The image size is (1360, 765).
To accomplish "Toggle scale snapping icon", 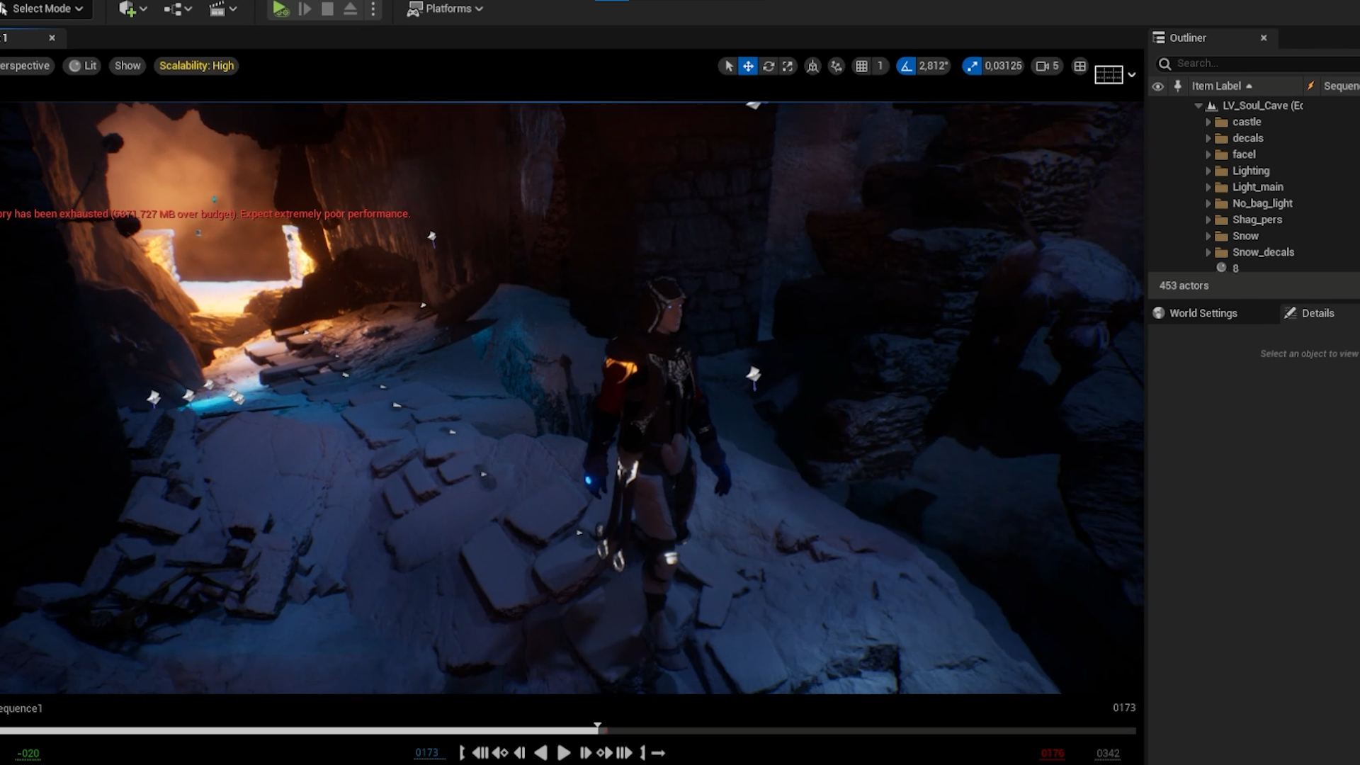I will 972,66.
